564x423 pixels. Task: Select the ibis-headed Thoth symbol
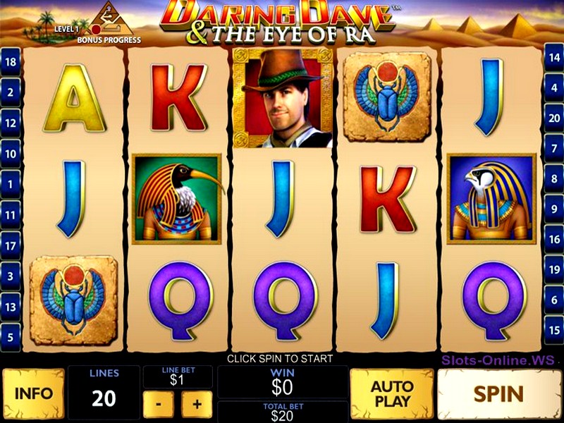click(177, 200)
